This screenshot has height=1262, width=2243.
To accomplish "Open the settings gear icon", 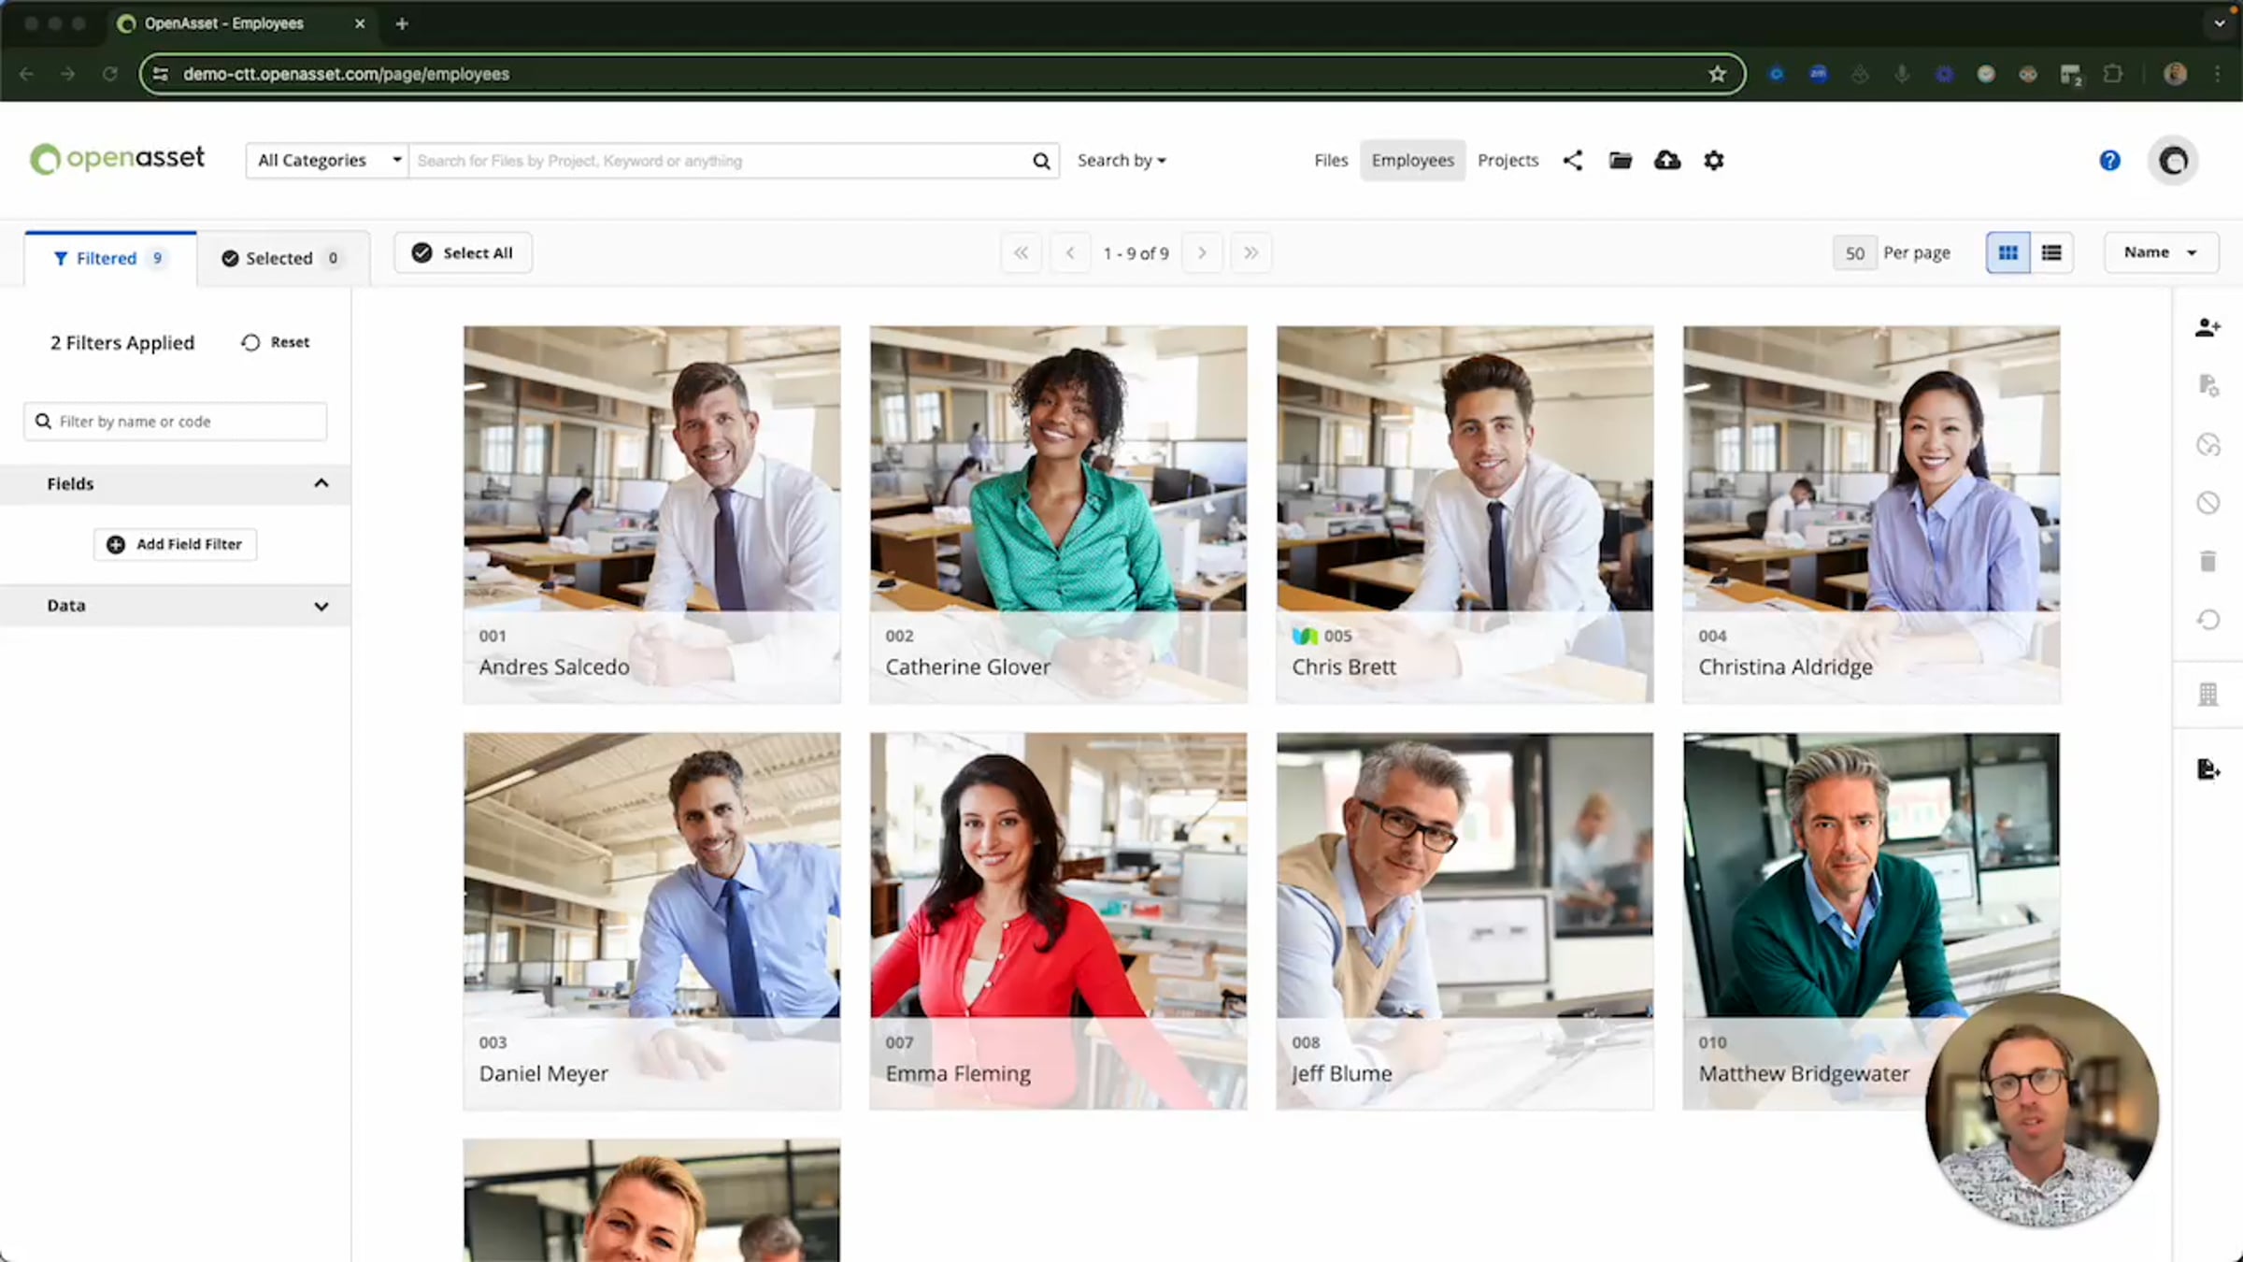I will [1714, 161].
